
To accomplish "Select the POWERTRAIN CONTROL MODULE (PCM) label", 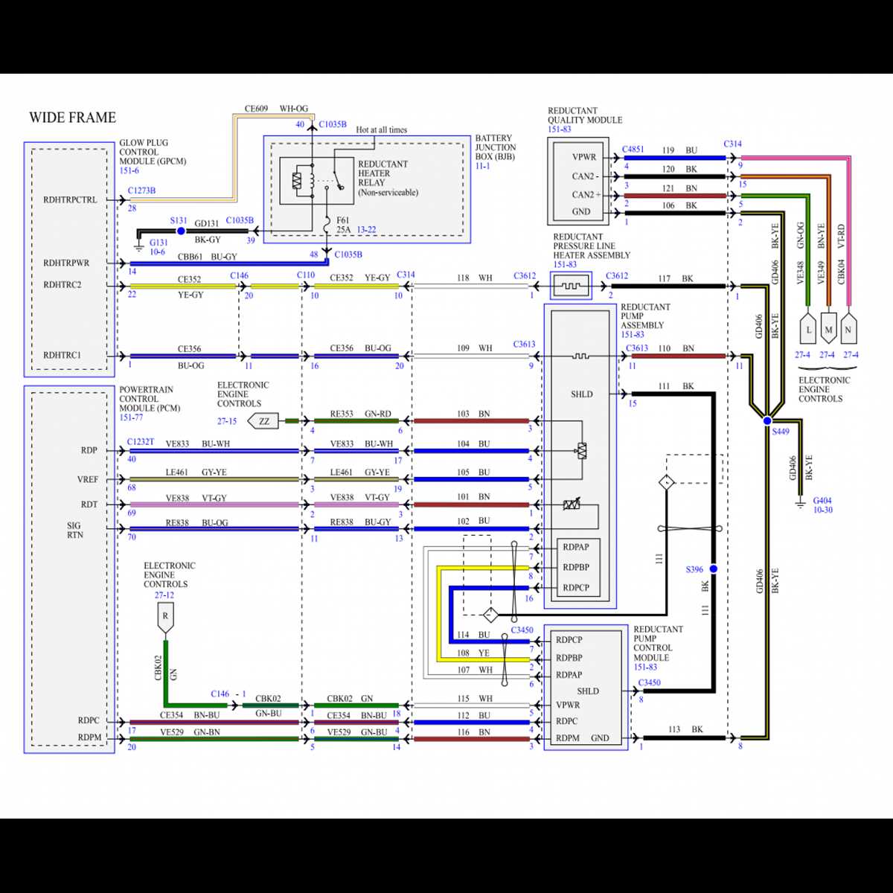I will pos(150,399).
